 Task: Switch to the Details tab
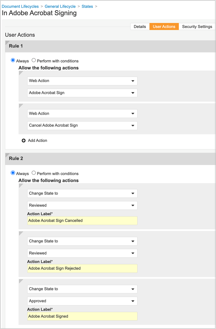coord(140,26)
